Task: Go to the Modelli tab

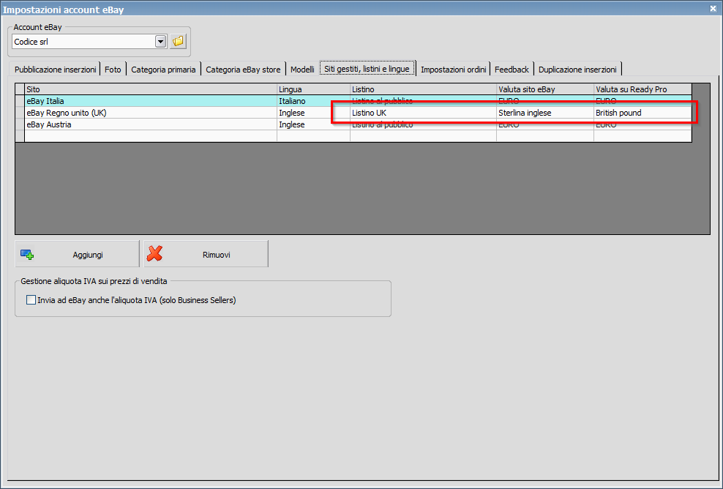Action: (x=302, y=70)
